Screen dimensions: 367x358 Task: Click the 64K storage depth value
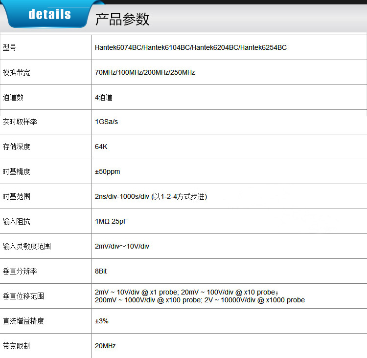(101, 147)
